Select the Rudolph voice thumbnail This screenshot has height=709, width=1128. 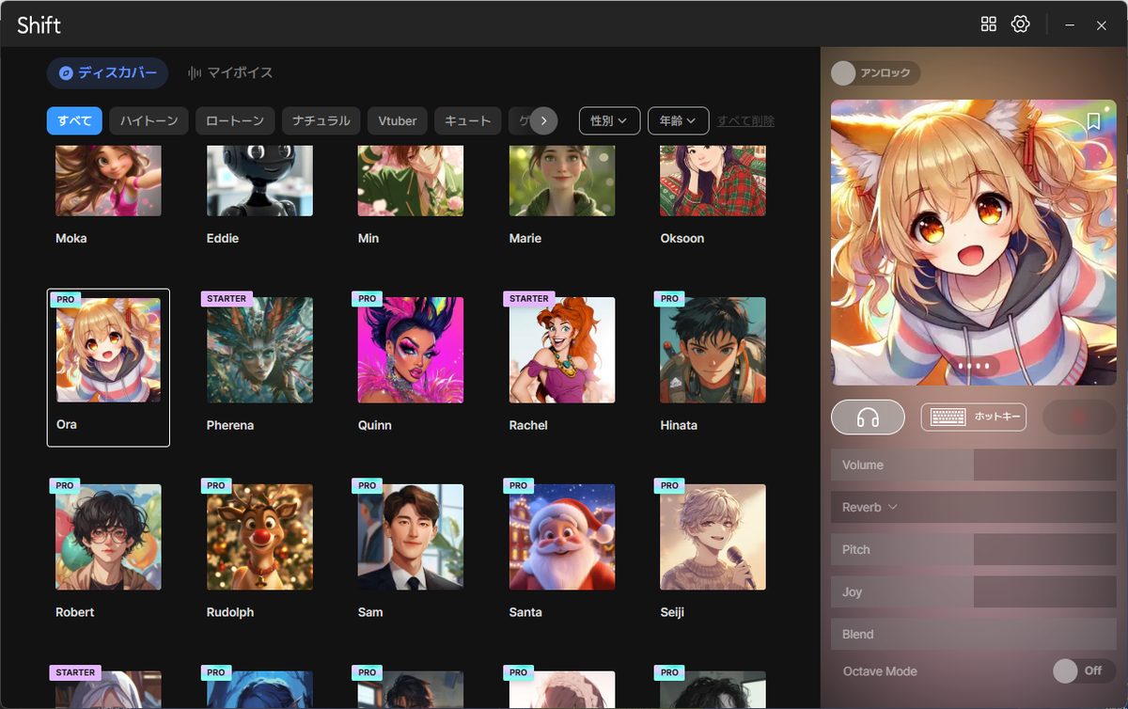pos(259,537)
